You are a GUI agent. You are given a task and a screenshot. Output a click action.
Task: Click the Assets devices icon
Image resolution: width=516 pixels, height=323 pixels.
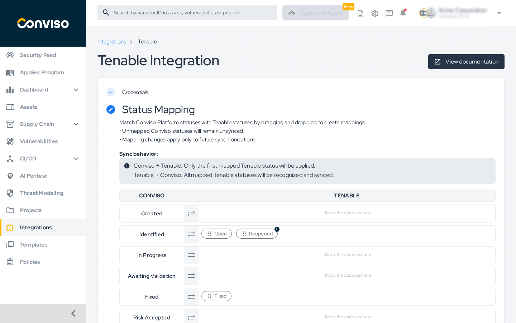(x=10, y=107)
